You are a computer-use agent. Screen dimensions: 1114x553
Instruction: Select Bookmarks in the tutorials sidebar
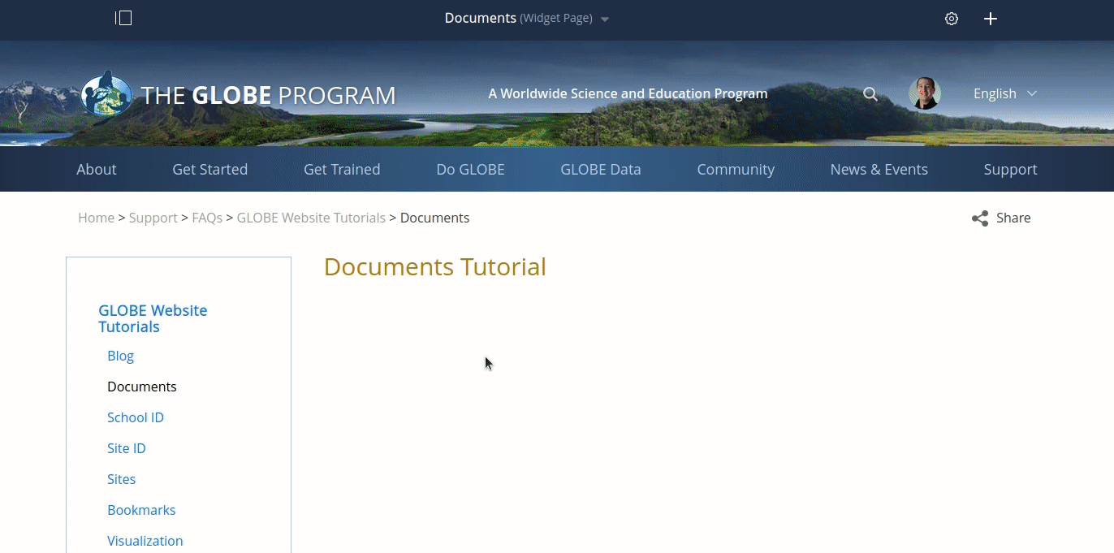pos(141,510)
